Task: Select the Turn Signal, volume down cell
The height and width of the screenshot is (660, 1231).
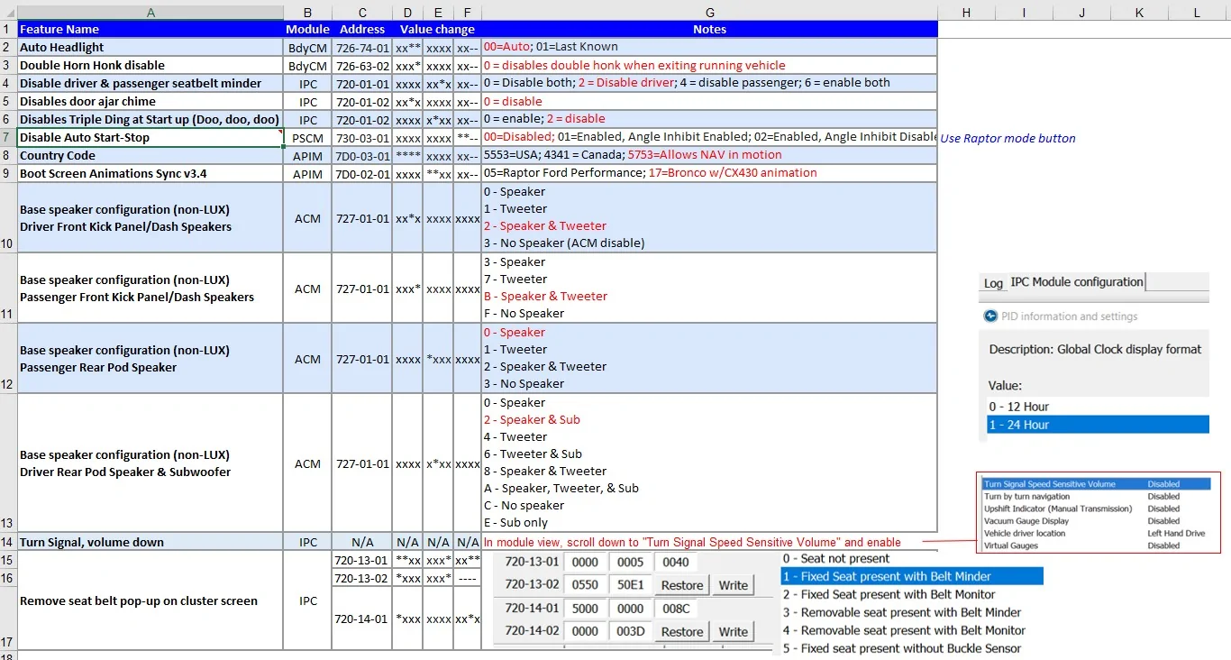Action: [150, 542]
